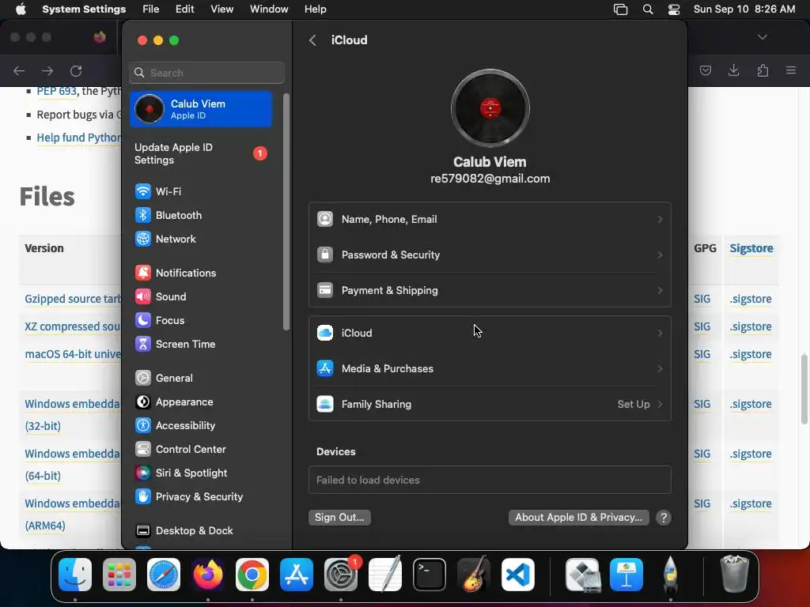Open the View menu
This screenshot has width=810, height=607.
pos(222,9)
